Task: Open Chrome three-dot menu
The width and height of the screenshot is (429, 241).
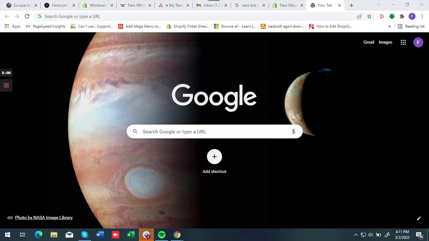Action: click(422, 16)
